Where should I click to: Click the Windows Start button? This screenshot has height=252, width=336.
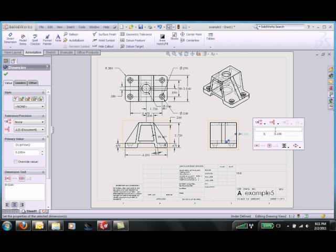7,226
